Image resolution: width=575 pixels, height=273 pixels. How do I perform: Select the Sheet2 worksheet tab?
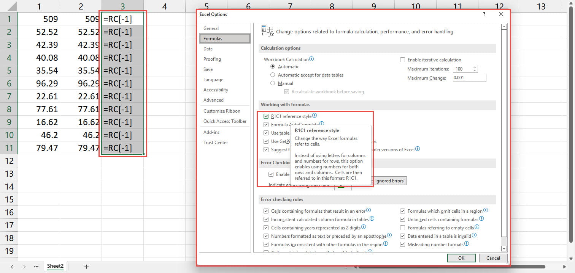click(x=55, y=266)
